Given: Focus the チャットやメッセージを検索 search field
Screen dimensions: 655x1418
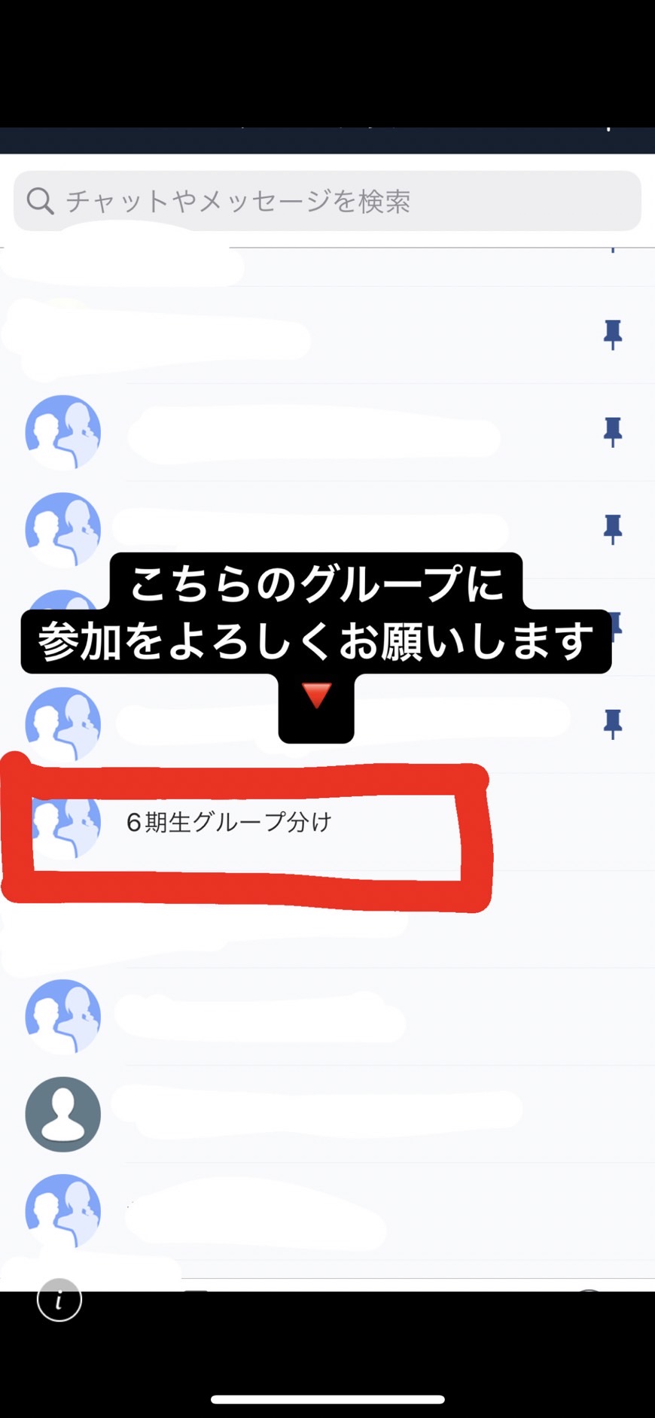Looking at the screenshot, I should pos(327,201).
